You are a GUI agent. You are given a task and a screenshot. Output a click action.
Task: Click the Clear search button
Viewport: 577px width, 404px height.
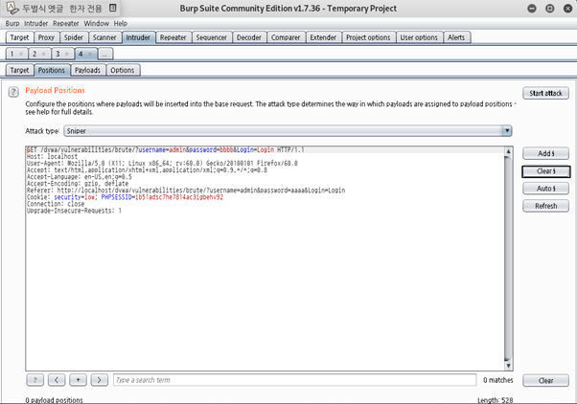(x=545, y=380)
